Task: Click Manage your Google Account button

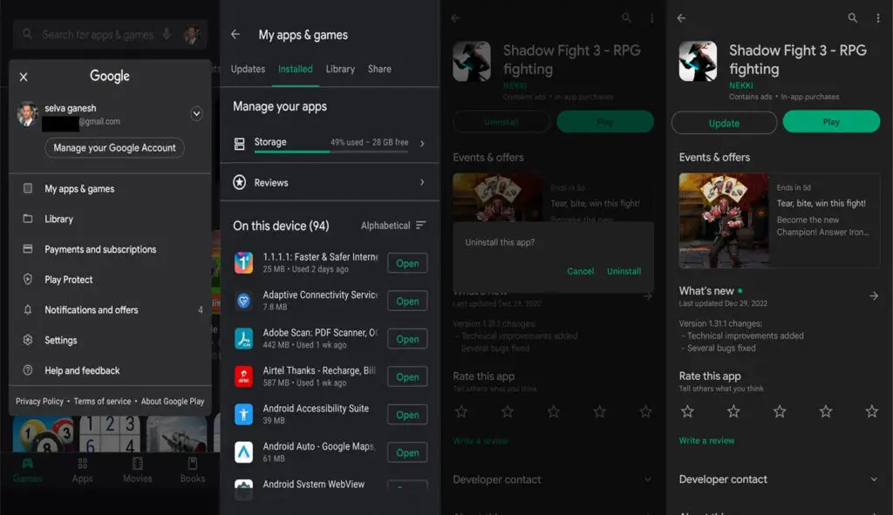Action: point(114,148)
